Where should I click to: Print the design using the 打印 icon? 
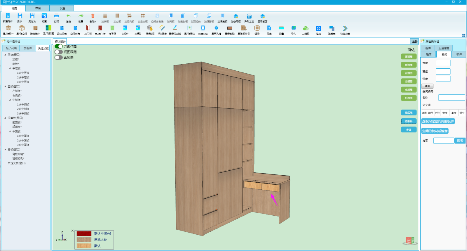click(56, 16)
